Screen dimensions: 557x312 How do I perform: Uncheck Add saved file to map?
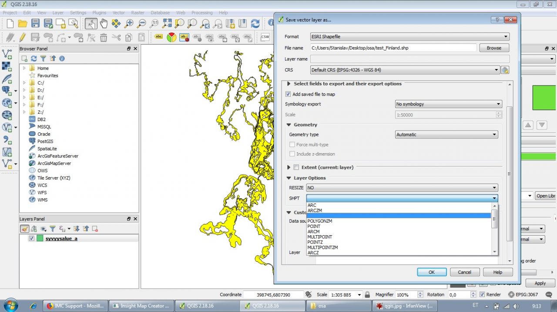(288, 94)
